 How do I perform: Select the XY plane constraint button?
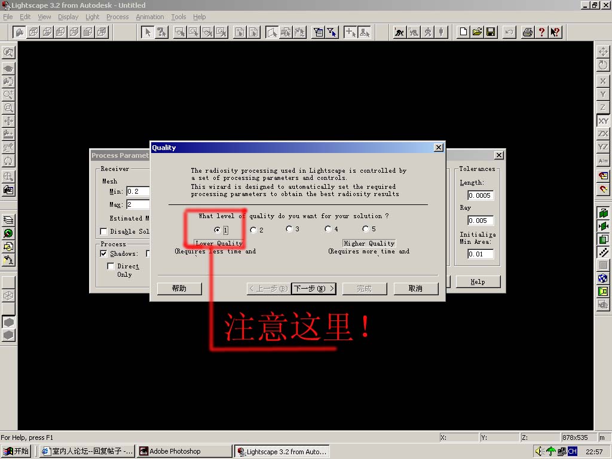(603, 121)
